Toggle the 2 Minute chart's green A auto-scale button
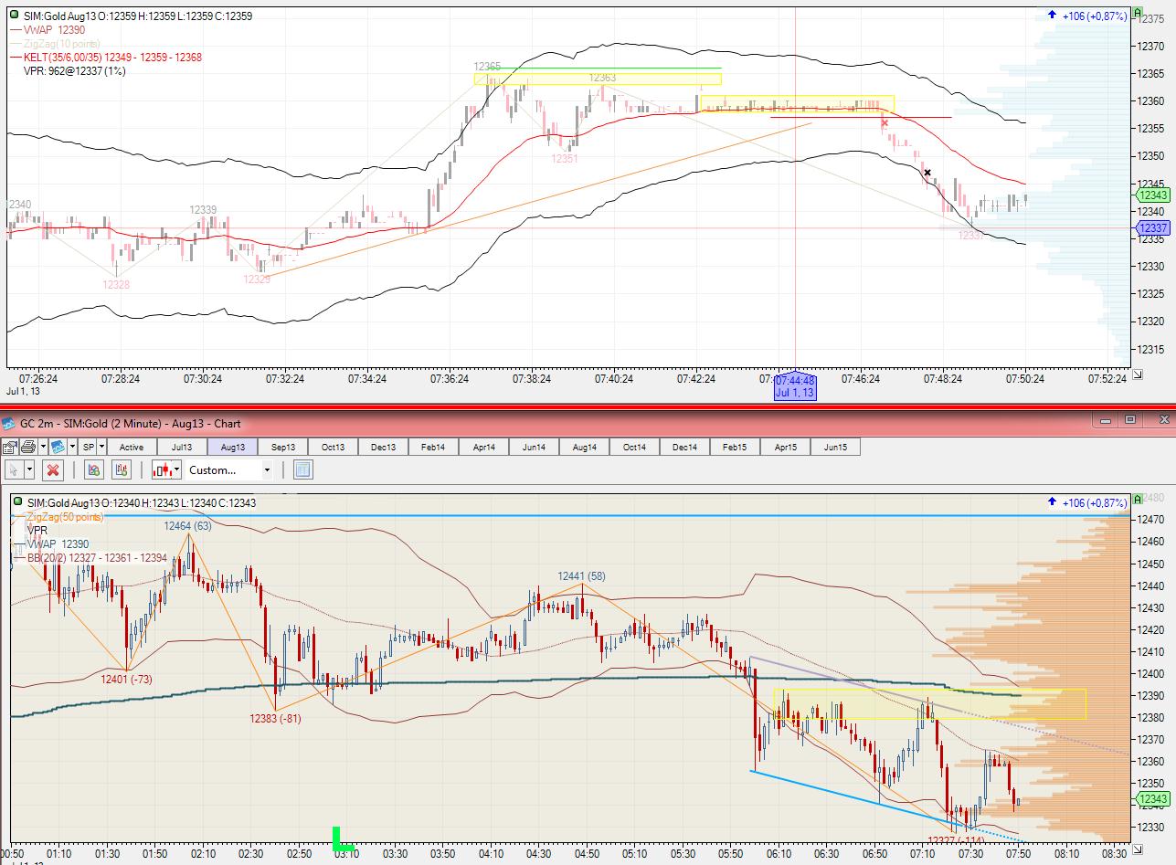The image size is (1176, 865). [1138, 500]
